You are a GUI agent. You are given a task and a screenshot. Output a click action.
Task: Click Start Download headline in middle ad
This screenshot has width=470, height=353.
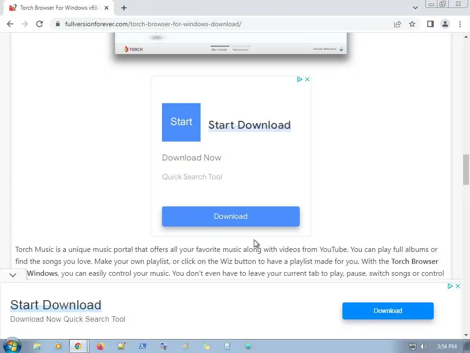(x=249, y=125)
